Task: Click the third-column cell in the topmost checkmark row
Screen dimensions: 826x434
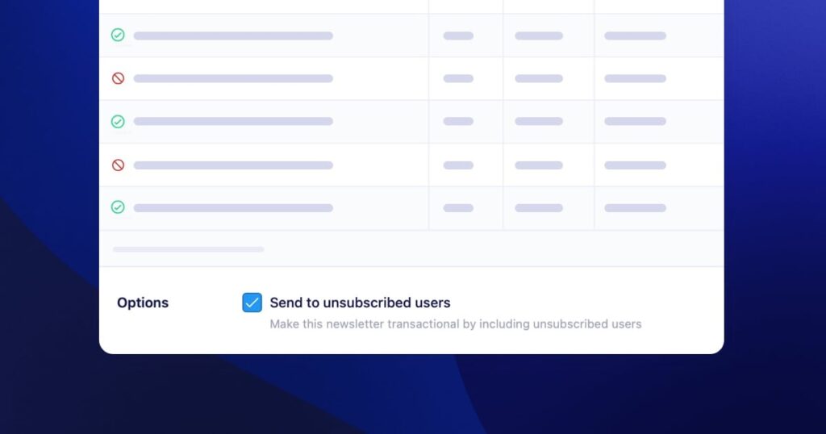Action: pyautogui.click(x=539, y=35)
